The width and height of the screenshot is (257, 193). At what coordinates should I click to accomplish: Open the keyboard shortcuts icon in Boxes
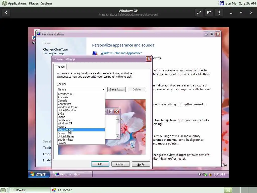click(x=209, y=13)
